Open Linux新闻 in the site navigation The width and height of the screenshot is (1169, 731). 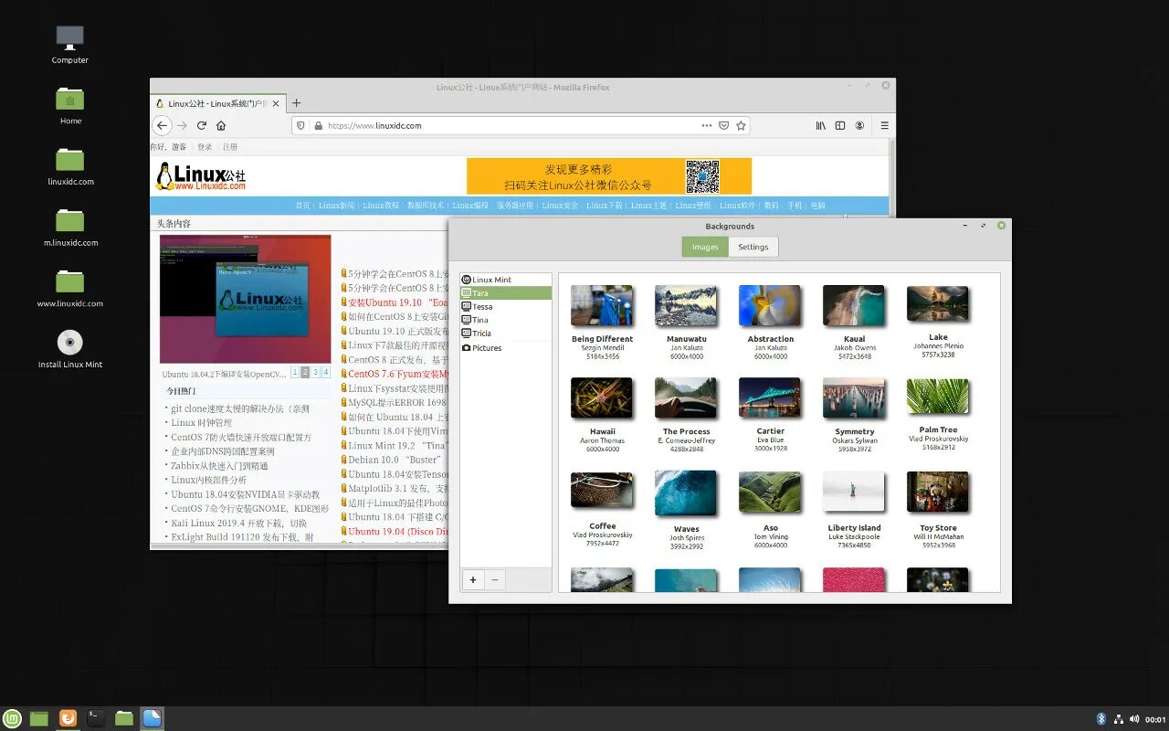coord(336,206)
